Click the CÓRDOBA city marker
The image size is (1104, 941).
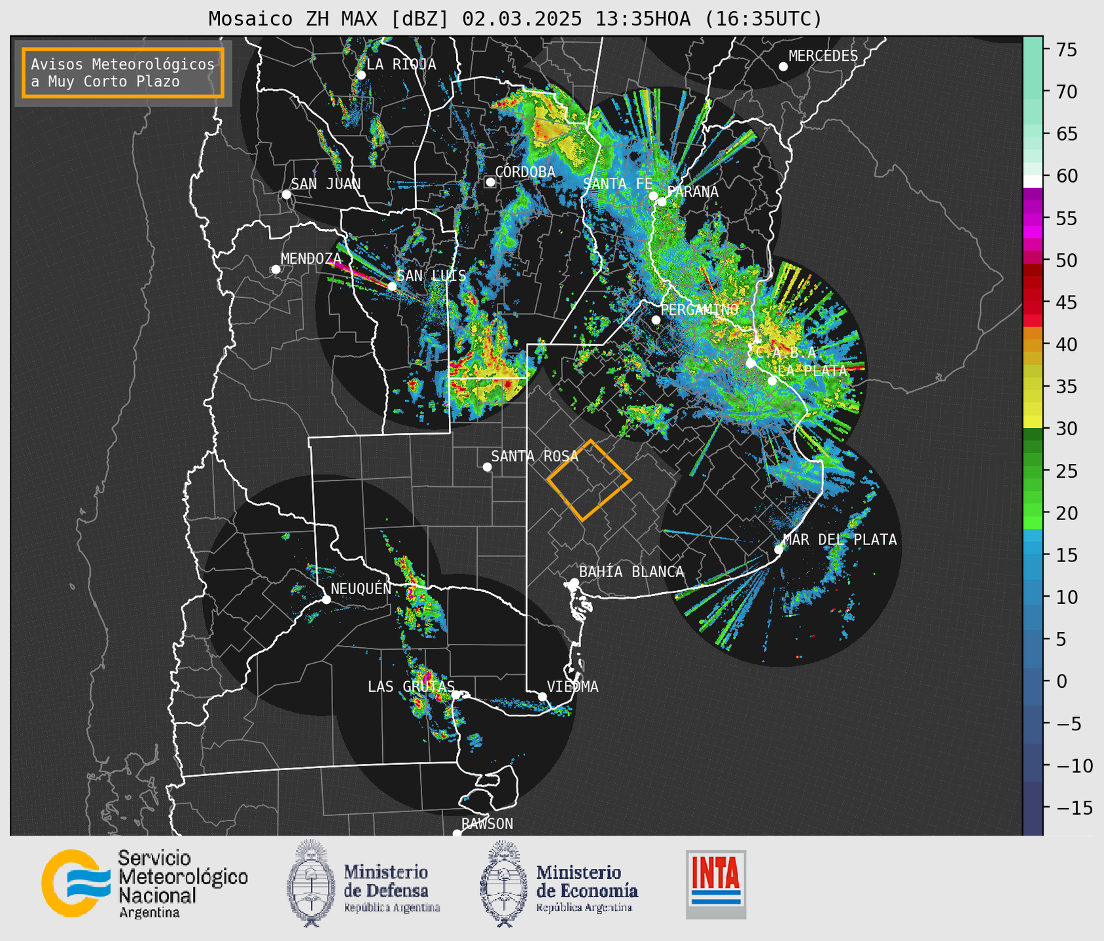point(490,182)
